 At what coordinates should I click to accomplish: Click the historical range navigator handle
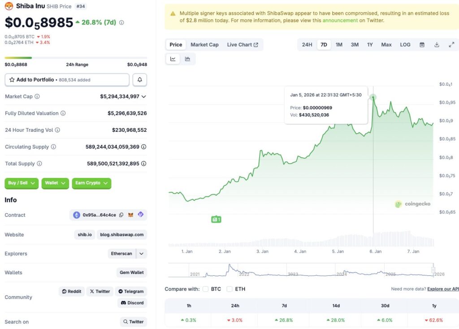tap(433, 270)
